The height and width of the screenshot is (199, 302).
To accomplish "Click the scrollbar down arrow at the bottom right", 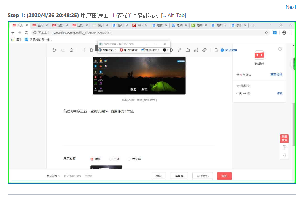I will pos(294,181).
